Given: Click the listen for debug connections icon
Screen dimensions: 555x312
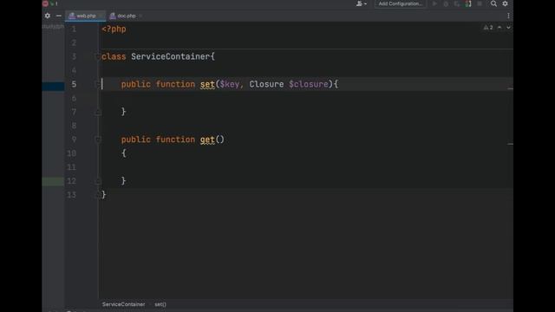Looking at the screenshot, I should click(x=468, y=3).
